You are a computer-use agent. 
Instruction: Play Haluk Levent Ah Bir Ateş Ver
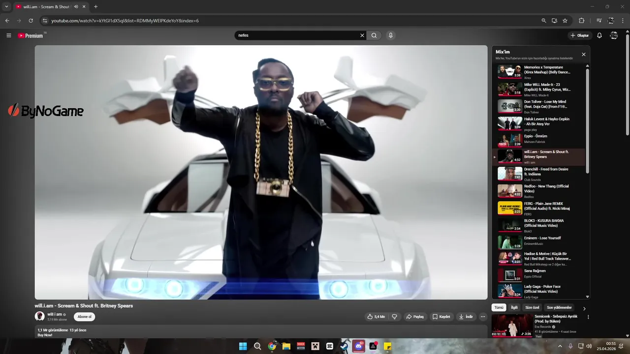[539, 123]
